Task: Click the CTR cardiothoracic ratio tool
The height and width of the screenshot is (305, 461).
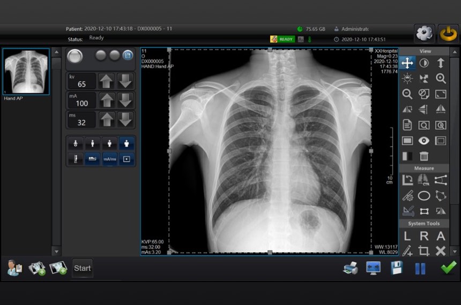Action: pyautogui.click(x=424, y=180)
